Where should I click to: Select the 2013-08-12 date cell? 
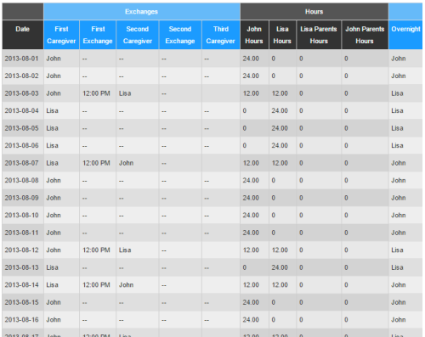pyautogui.click(x=21, y=250)
